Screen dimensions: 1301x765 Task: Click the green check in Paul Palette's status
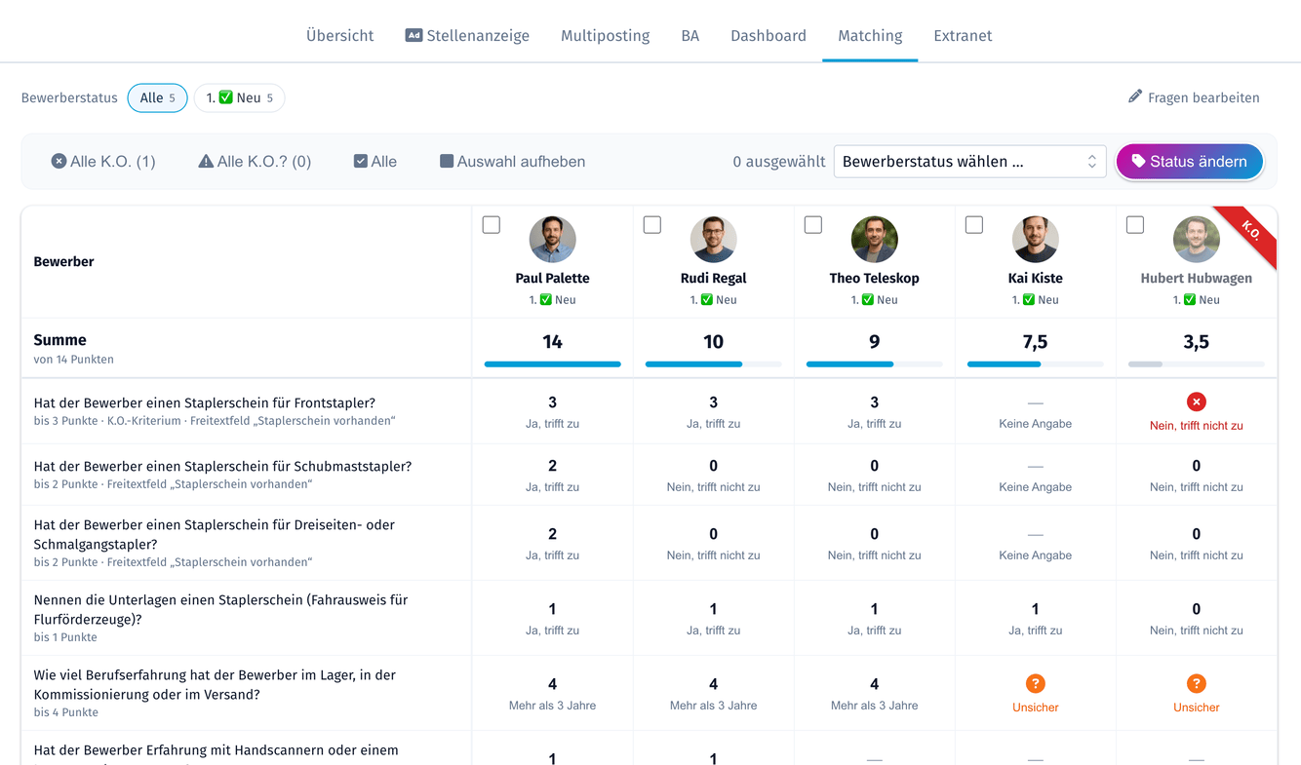(x=546, y=300)
